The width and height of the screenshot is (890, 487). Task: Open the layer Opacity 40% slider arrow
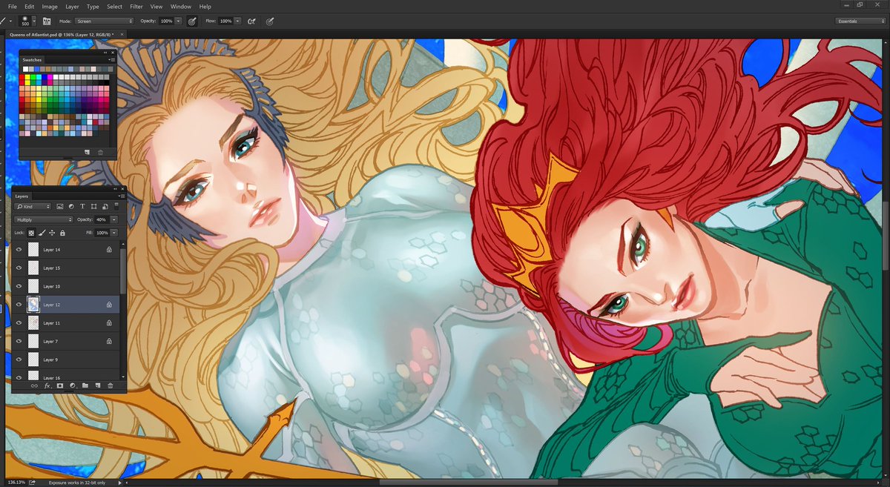(x=113, y=219)
